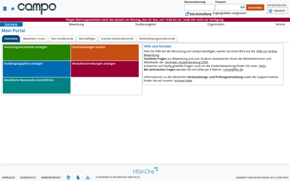Open the Intranet-Seite link

(183, 81)
